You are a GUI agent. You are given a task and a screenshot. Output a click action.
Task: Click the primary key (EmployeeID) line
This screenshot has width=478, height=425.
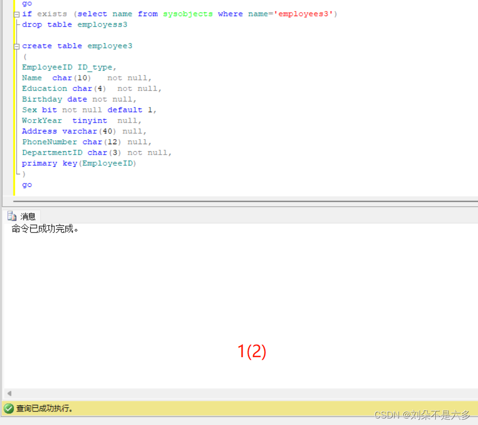(x=79, y=163)
